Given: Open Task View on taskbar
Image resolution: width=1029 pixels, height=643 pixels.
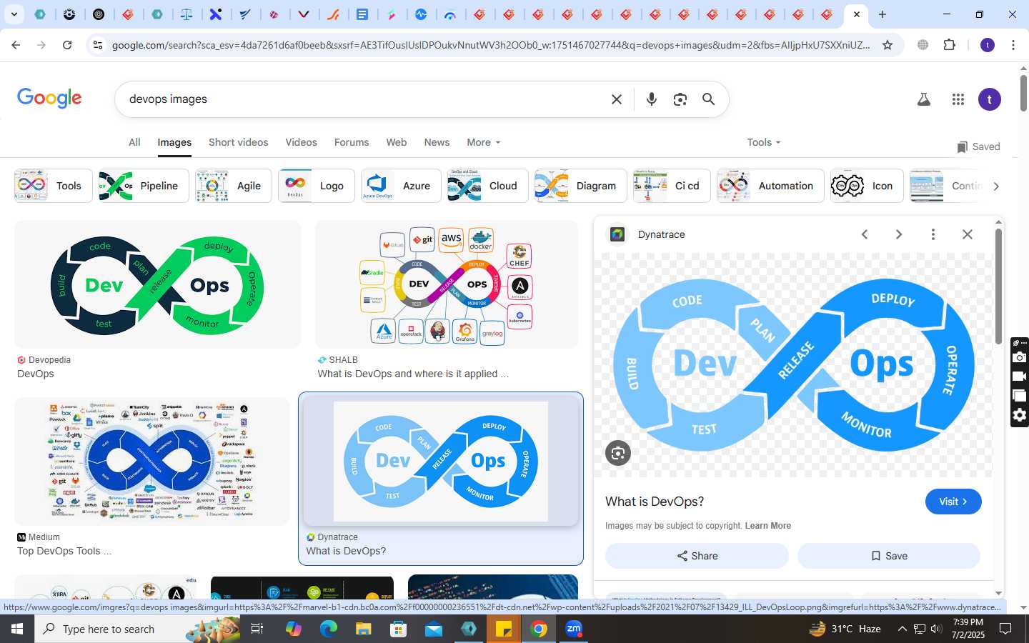Looking at the screenshot, I should [x=257, y=629].
